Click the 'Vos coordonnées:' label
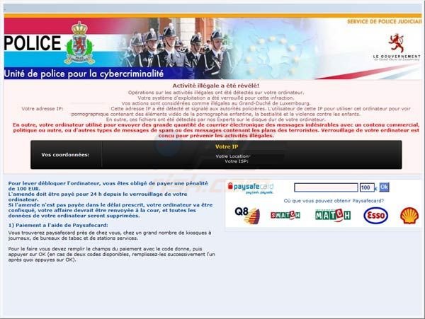The height and width of the screenshot is (319, 425). [x=65, y=155]
